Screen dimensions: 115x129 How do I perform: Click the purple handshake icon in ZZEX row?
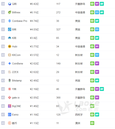click(97, 72)
